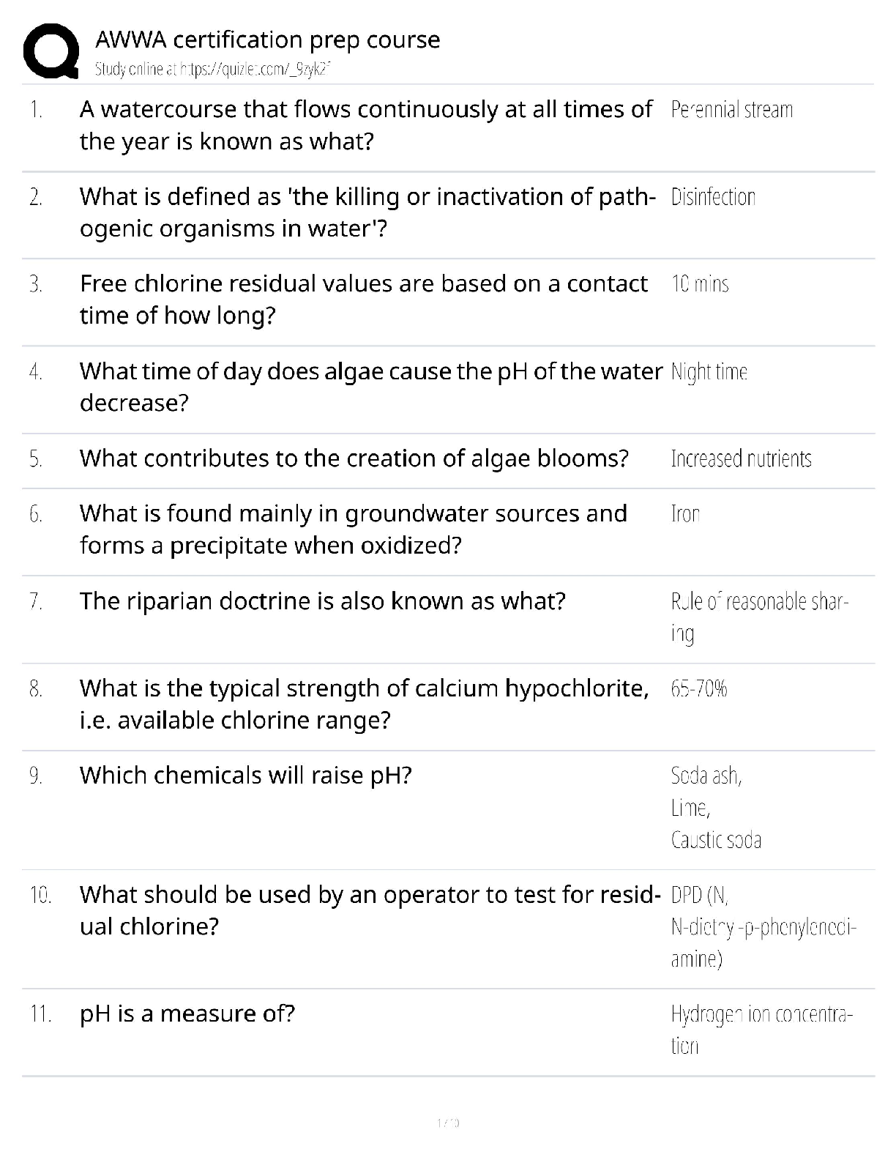
Task: Click 'Caustic soda' in the answer list
Action: pyautogui.click(x=716, y=840)
